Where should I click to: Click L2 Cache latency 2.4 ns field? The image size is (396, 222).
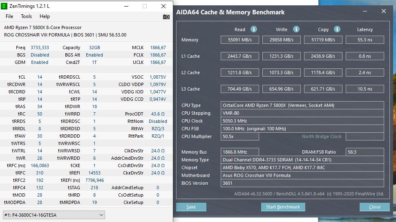pos(365,72)
